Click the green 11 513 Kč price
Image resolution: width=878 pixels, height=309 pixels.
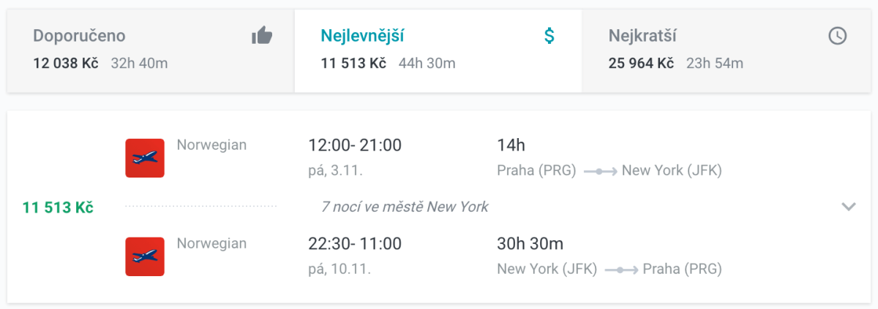[58, 207]
